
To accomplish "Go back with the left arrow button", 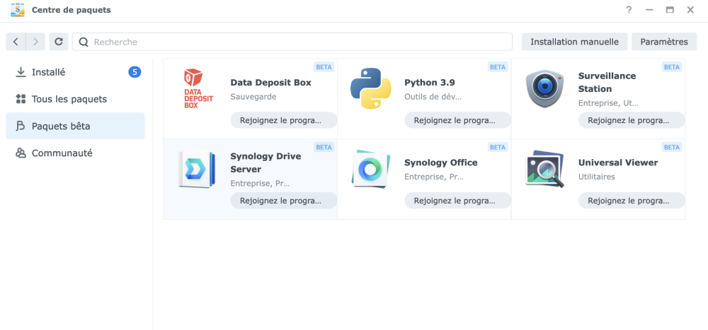I will pos(16,42).
